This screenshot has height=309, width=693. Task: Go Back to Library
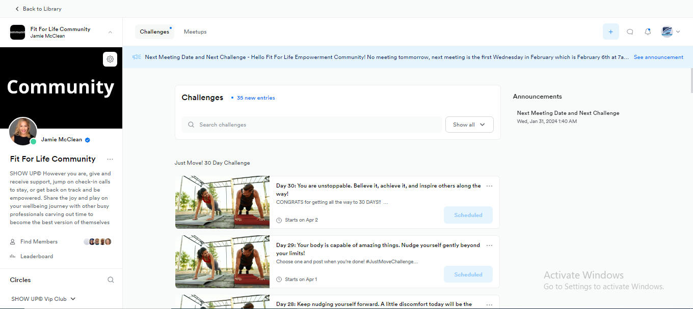coord(38,9)
